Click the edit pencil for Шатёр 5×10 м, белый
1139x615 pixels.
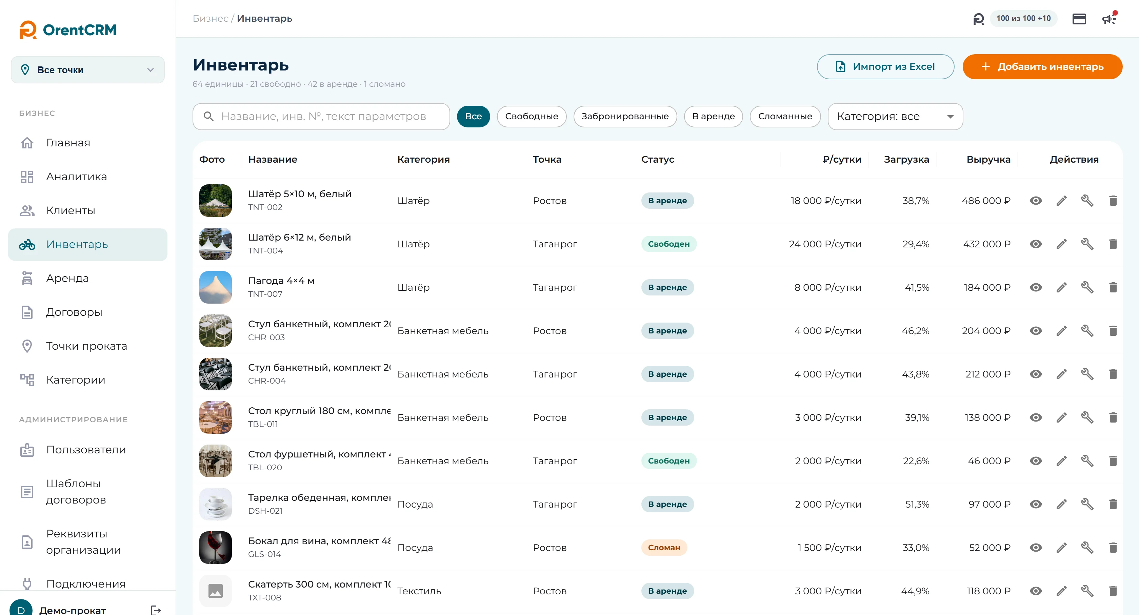coord(1062,201)
